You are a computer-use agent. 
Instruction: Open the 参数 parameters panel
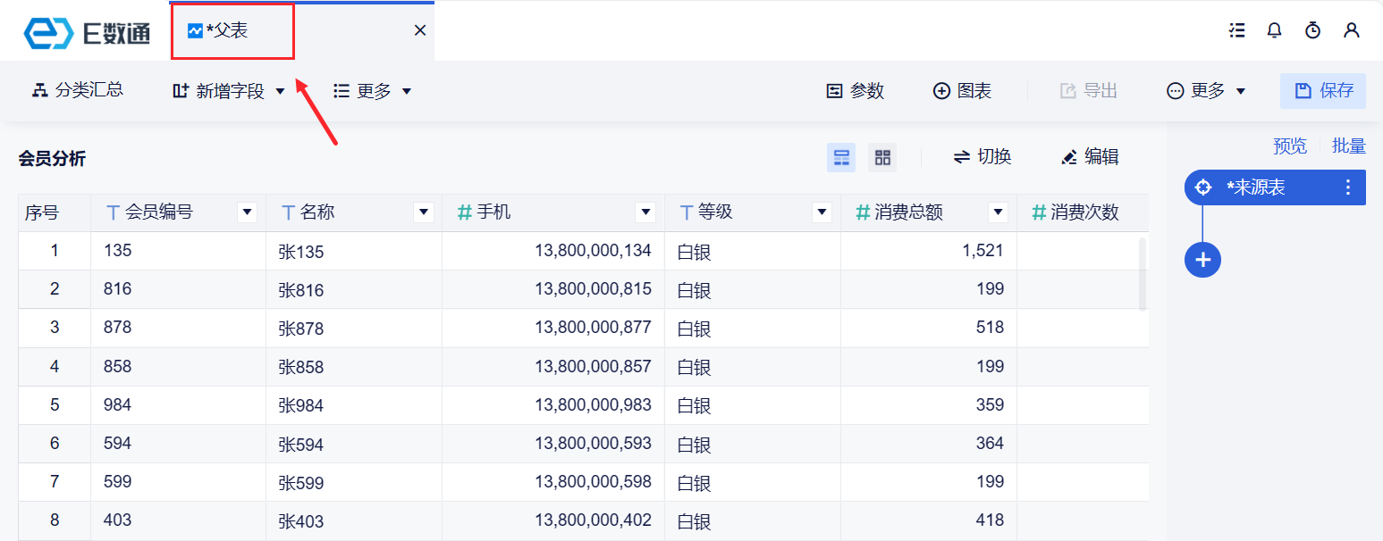855,91
